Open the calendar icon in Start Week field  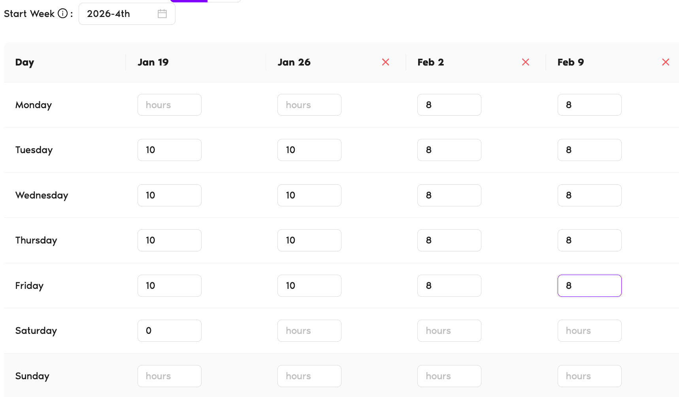click(x=162, y=13)
